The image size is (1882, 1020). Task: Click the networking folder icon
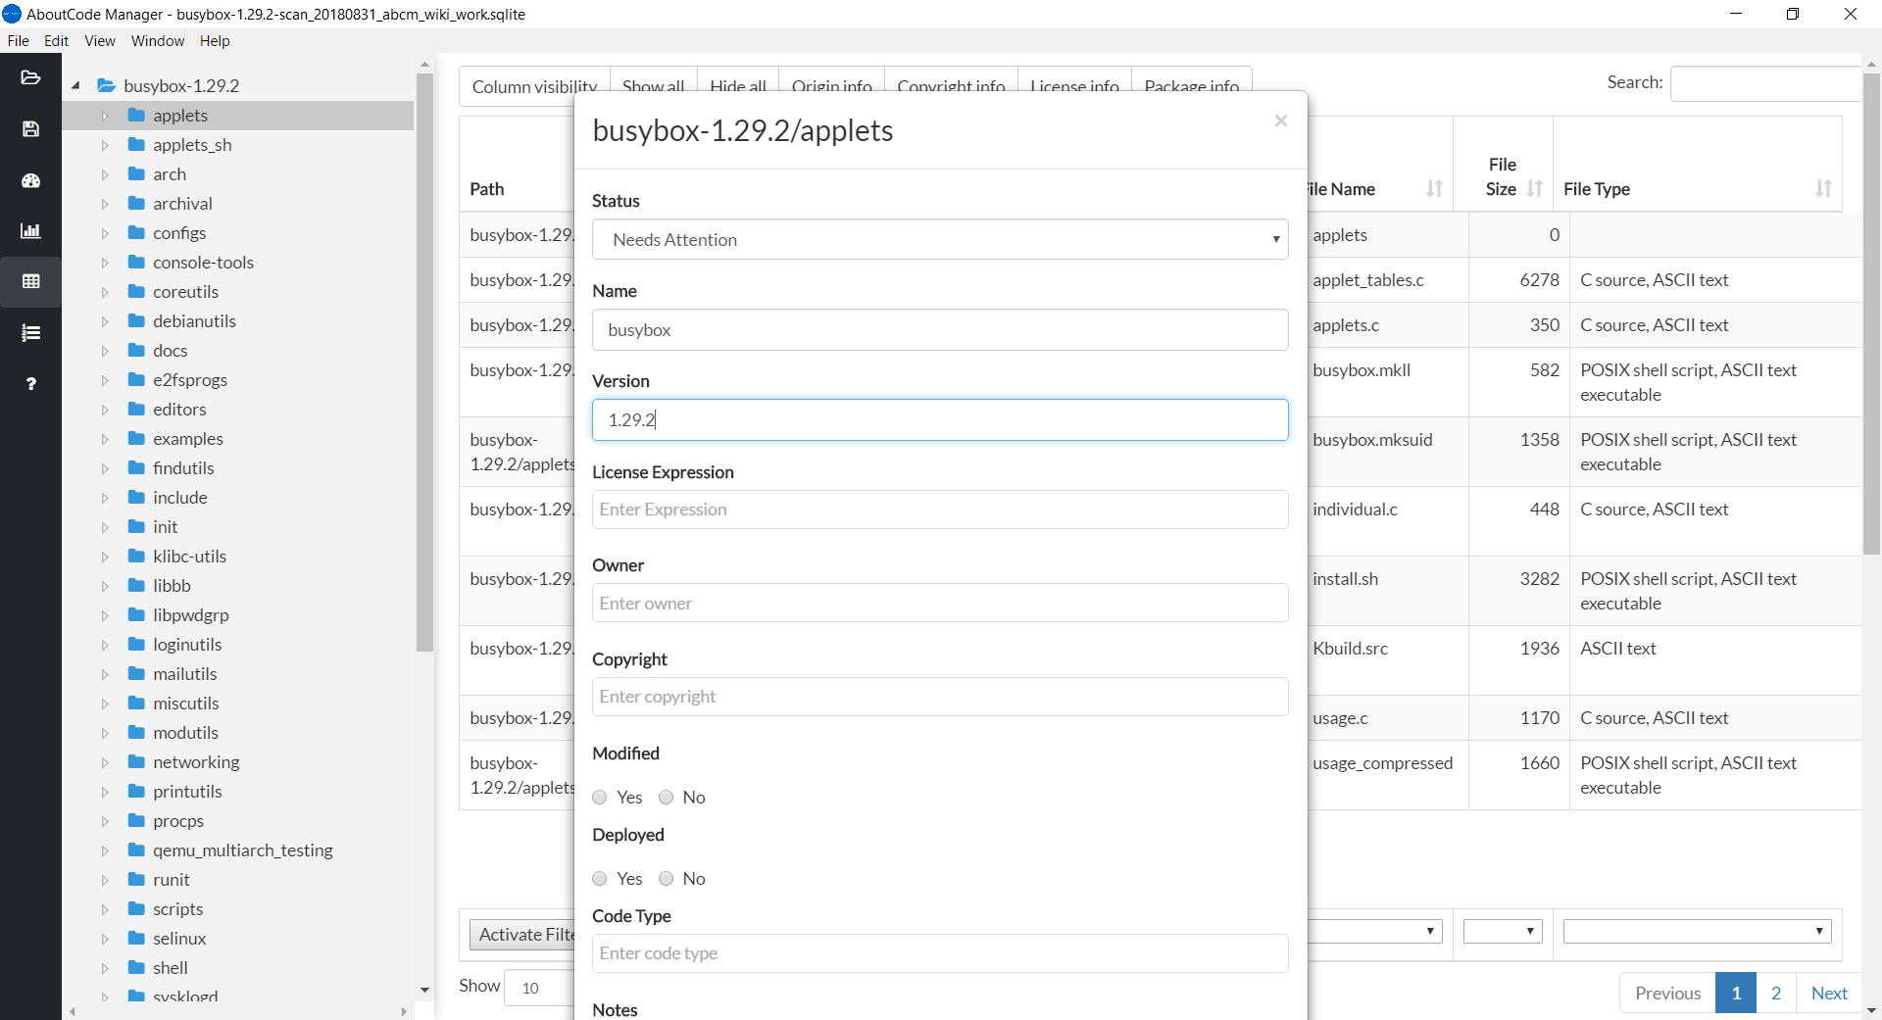click(136, 762)
